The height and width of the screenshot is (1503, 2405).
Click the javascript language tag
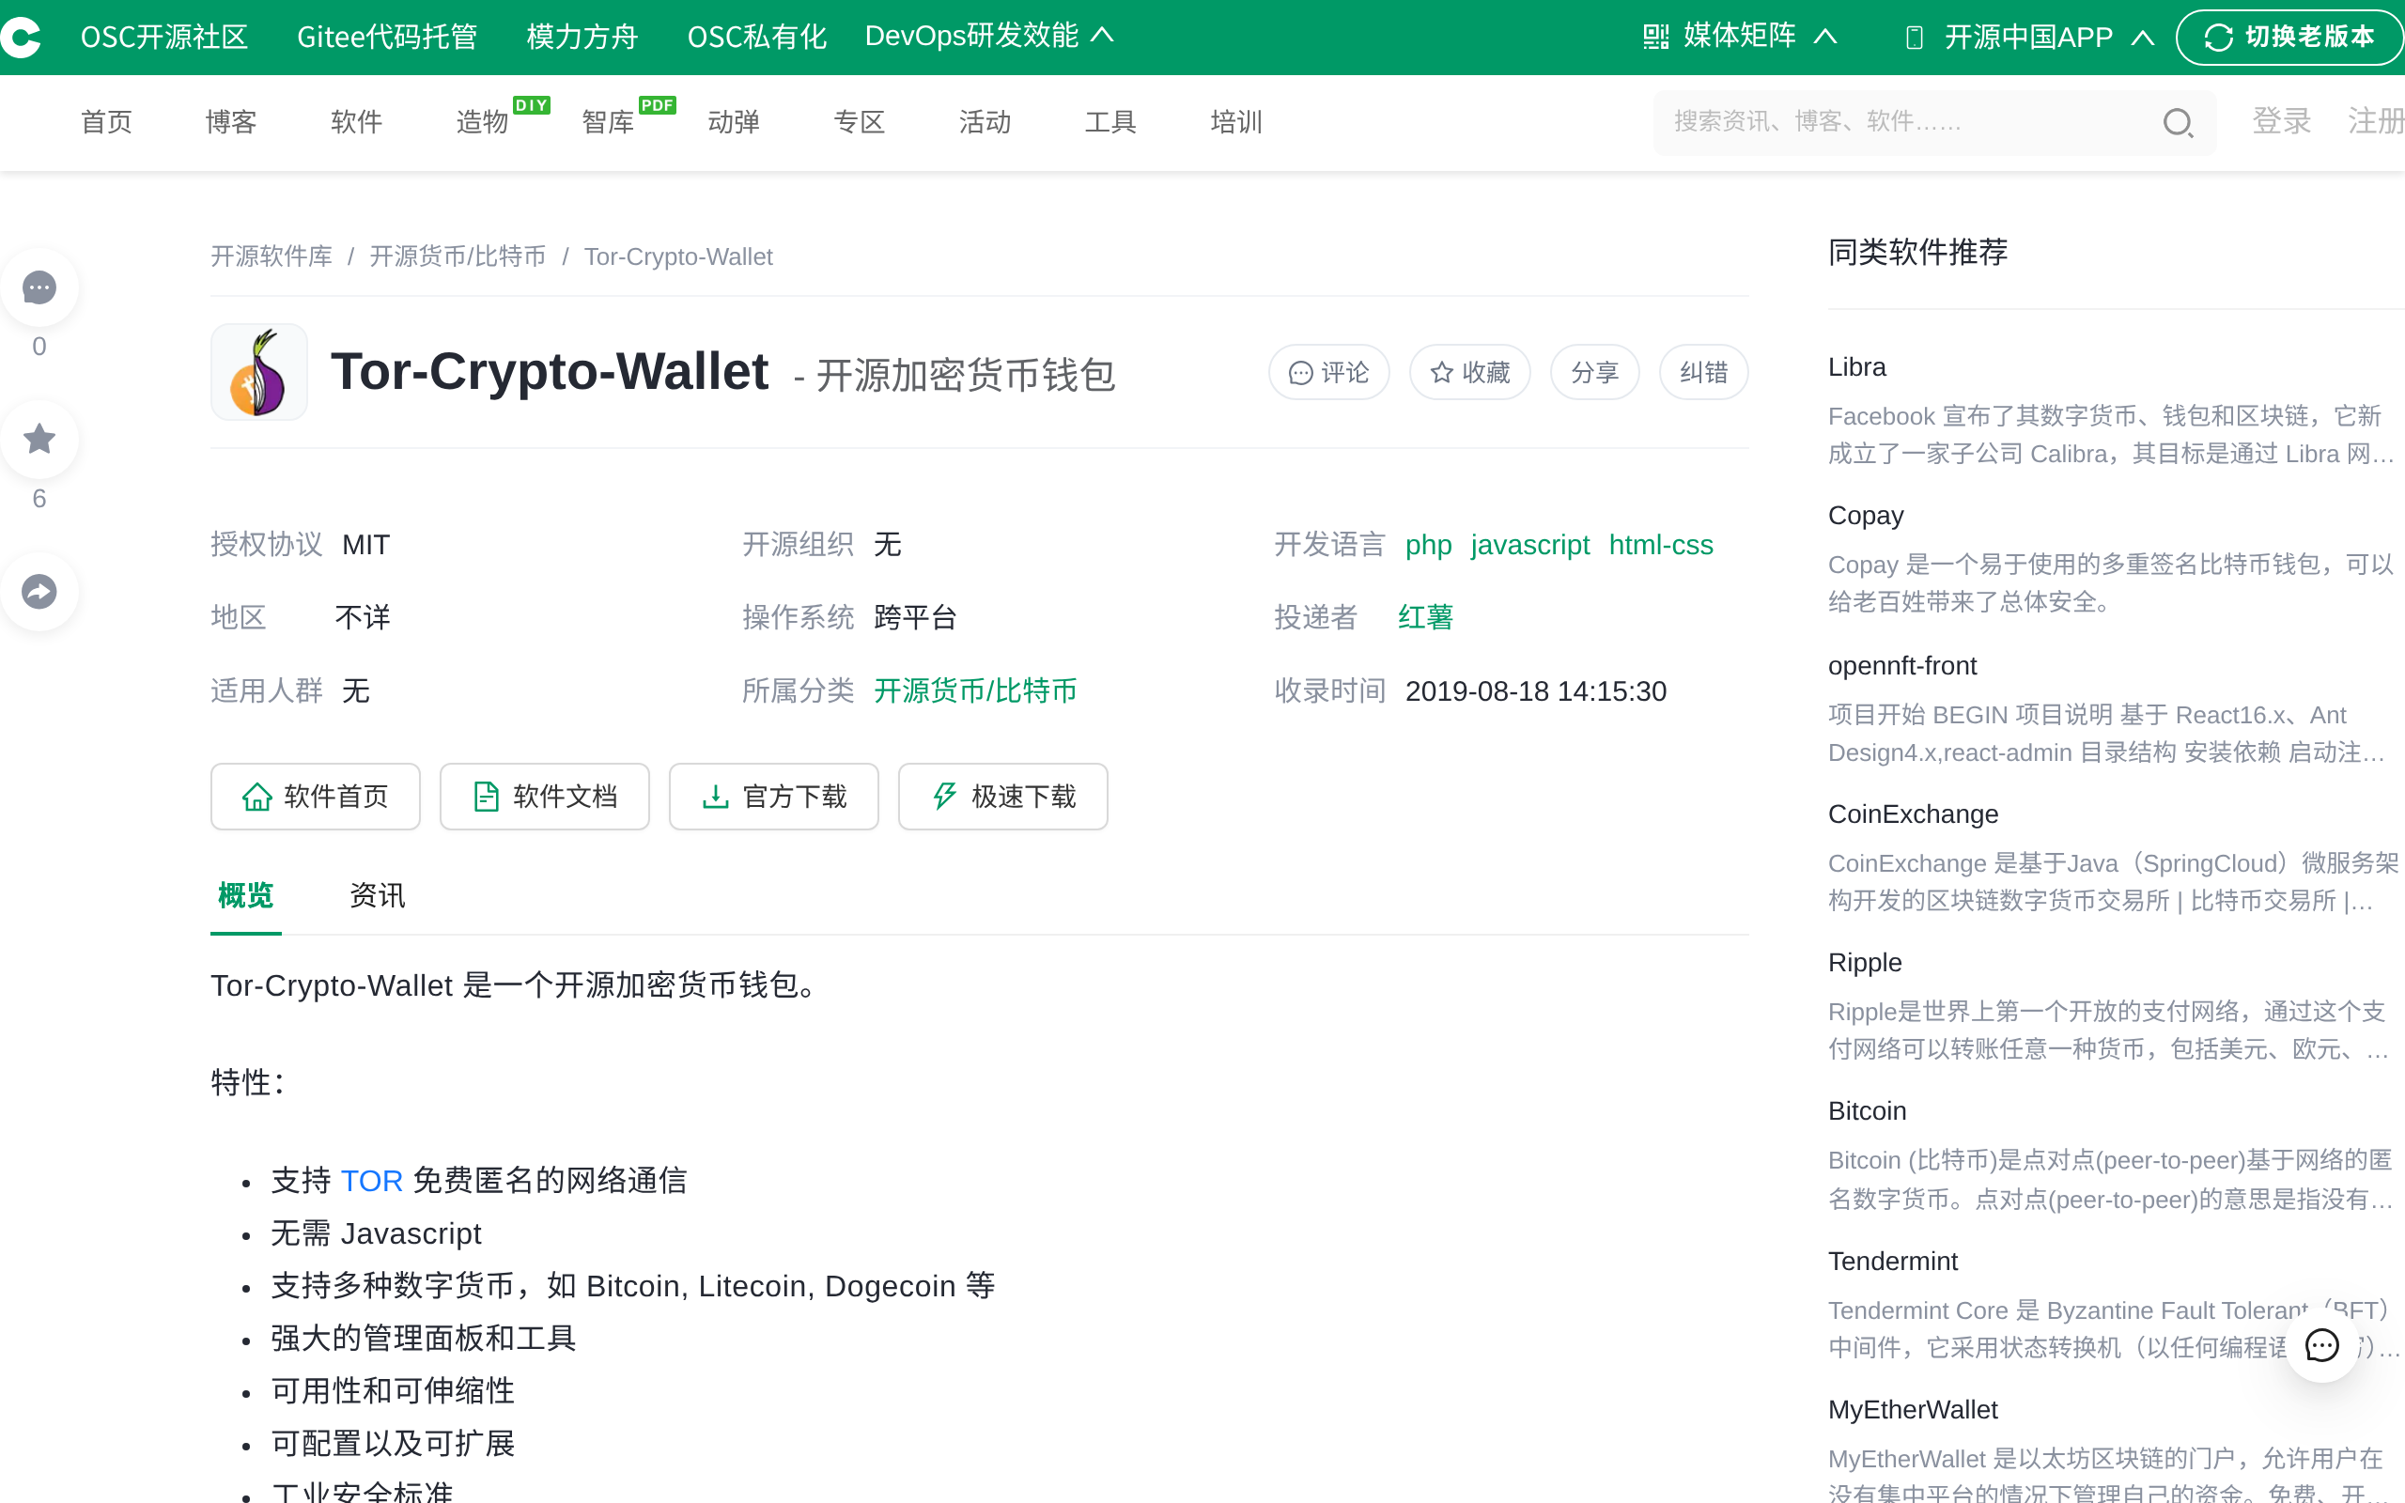pos(1530,545)
